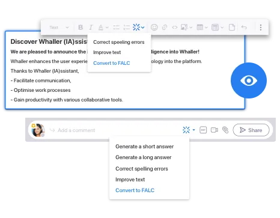Toggle bold formatting in editor toolbar
This screenshot has width=280, height=218.
pos(81,27)
